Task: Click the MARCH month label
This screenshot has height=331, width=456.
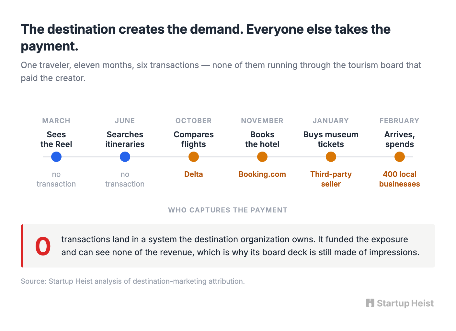Action: 56,121
